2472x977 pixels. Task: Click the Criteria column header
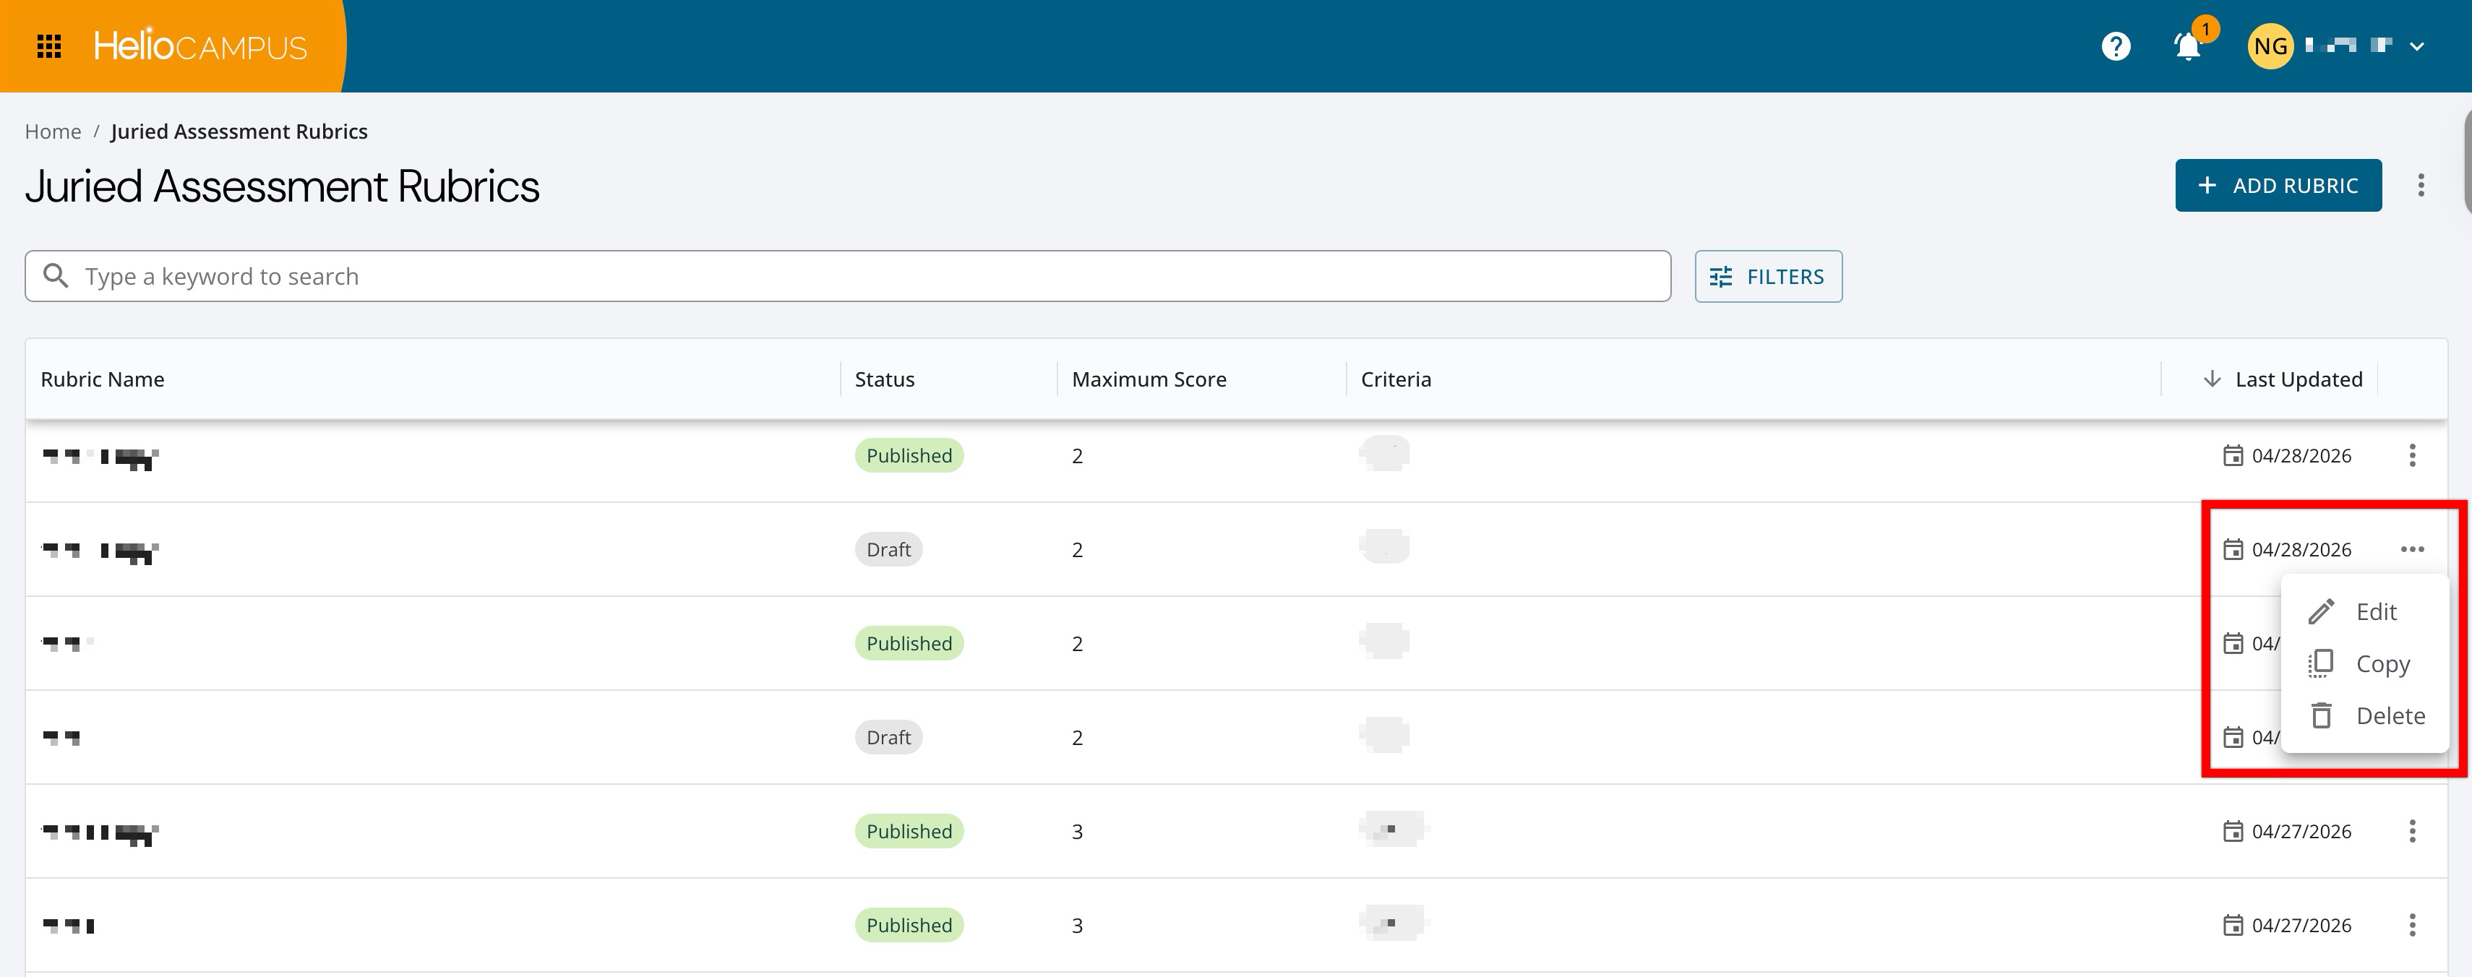pos(1395,379)
